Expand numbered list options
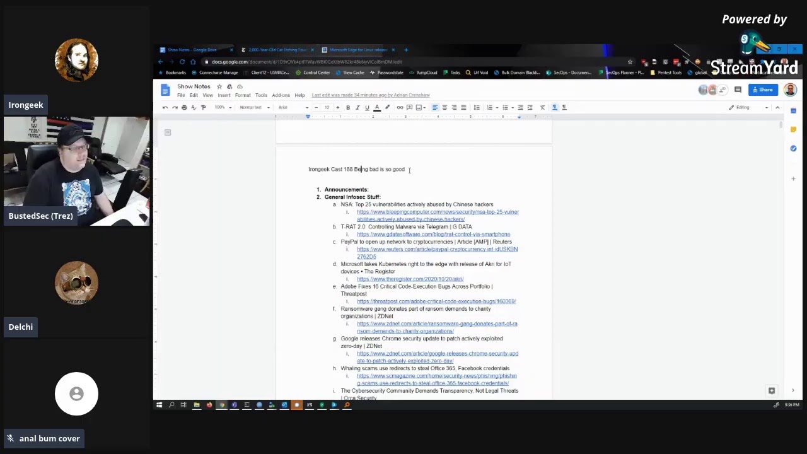The image size is (807, 454). click(497, 107)
